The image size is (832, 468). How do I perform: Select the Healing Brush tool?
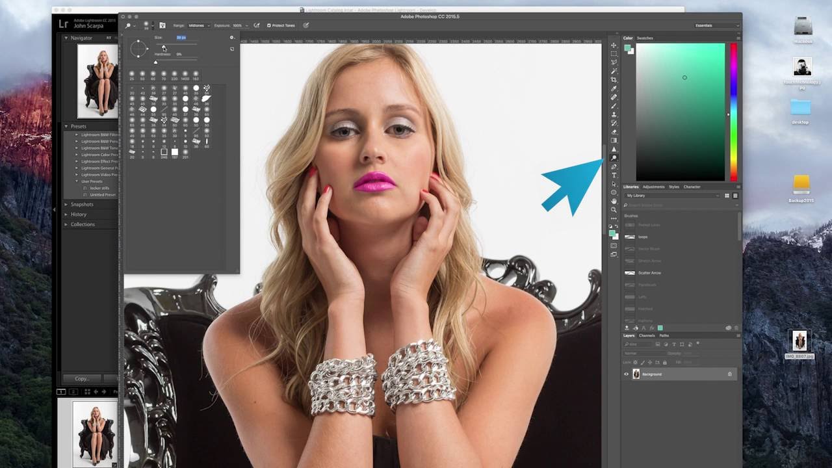click(614, 97)
